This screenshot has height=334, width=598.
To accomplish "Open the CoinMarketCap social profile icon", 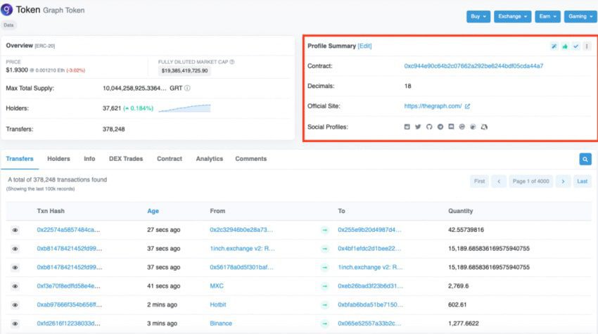I will 462,127.
